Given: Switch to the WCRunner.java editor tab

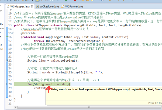Looking at the screenshot, I should tap(72, 7).
